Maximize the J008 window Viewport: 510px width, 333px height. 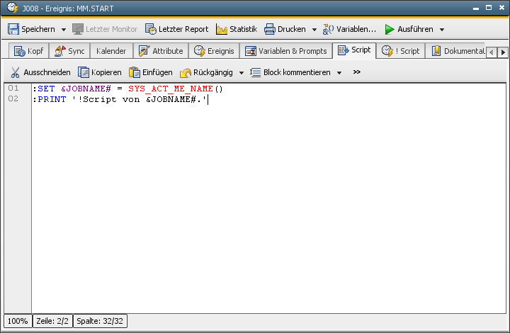pos(489,8)
